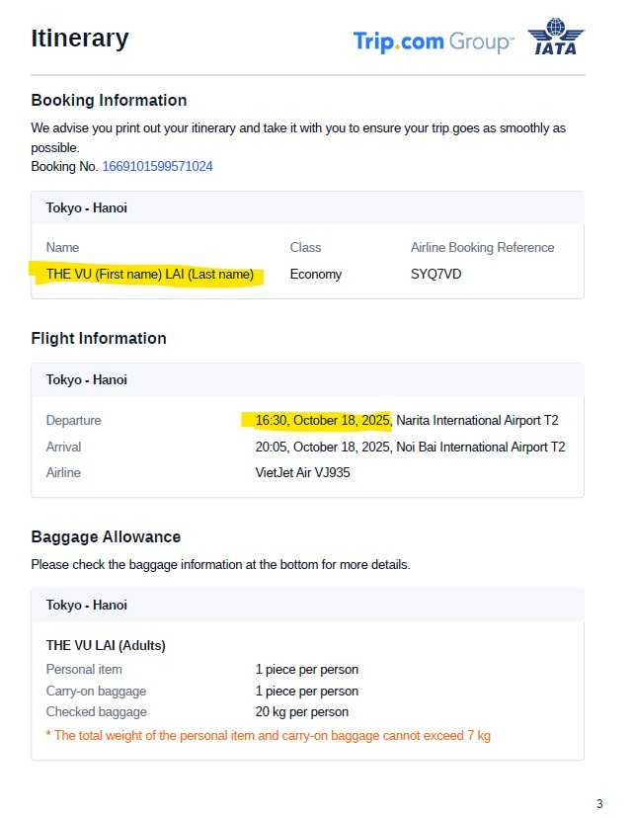Select the airline booking reference SYQ7VD

pos(435,274)
